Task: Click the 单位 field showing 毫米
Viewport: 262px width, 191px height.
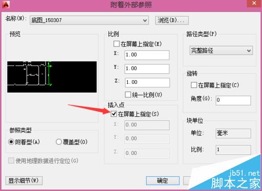Action: pos(233,133)
